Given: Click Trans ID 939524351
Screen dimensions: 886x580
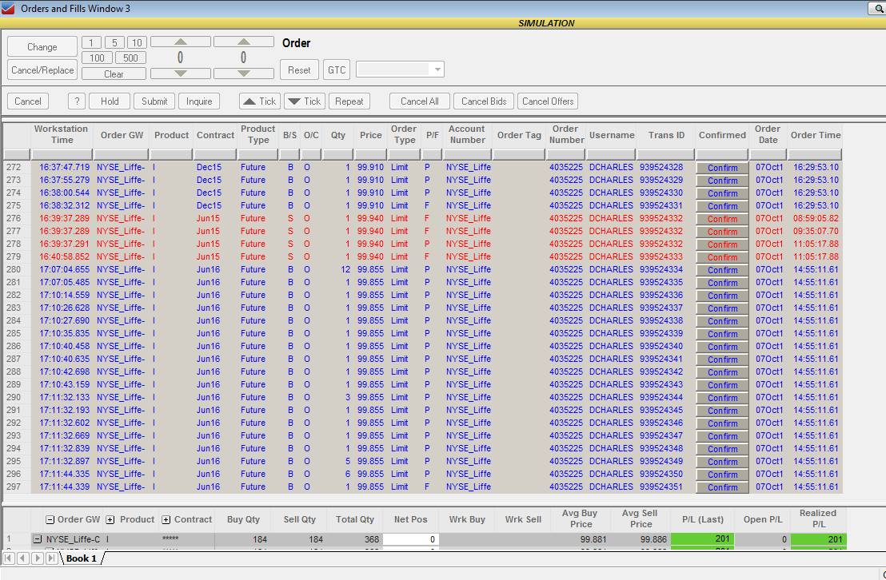Looking at the screenshot, I should (661, 487).
